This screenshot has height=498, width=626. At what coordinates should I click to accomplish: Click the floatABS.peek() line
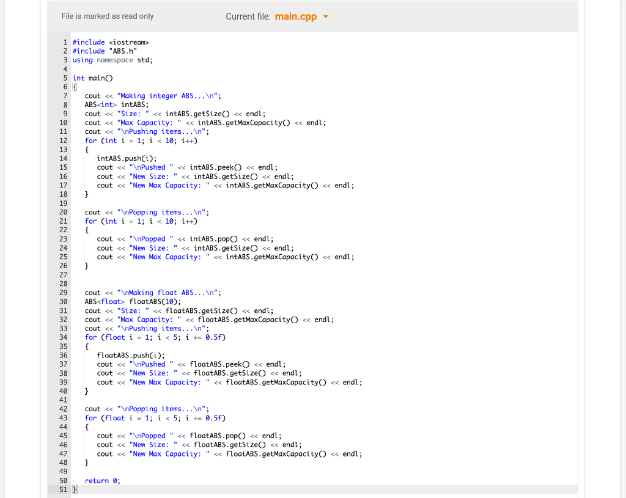pyautogui.click(x=191, y=364)
